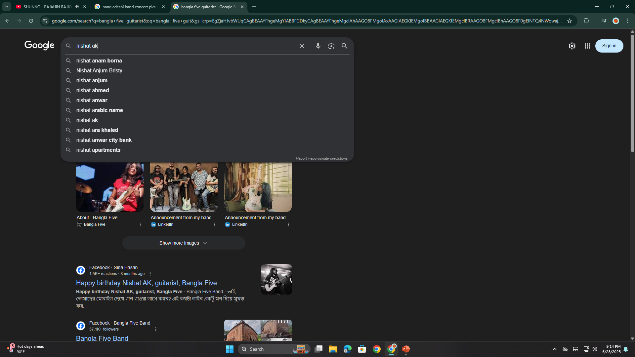Open more options for About - Bangla Five image
This screenshot has width=635, height=357.
[x=140, y=224]
